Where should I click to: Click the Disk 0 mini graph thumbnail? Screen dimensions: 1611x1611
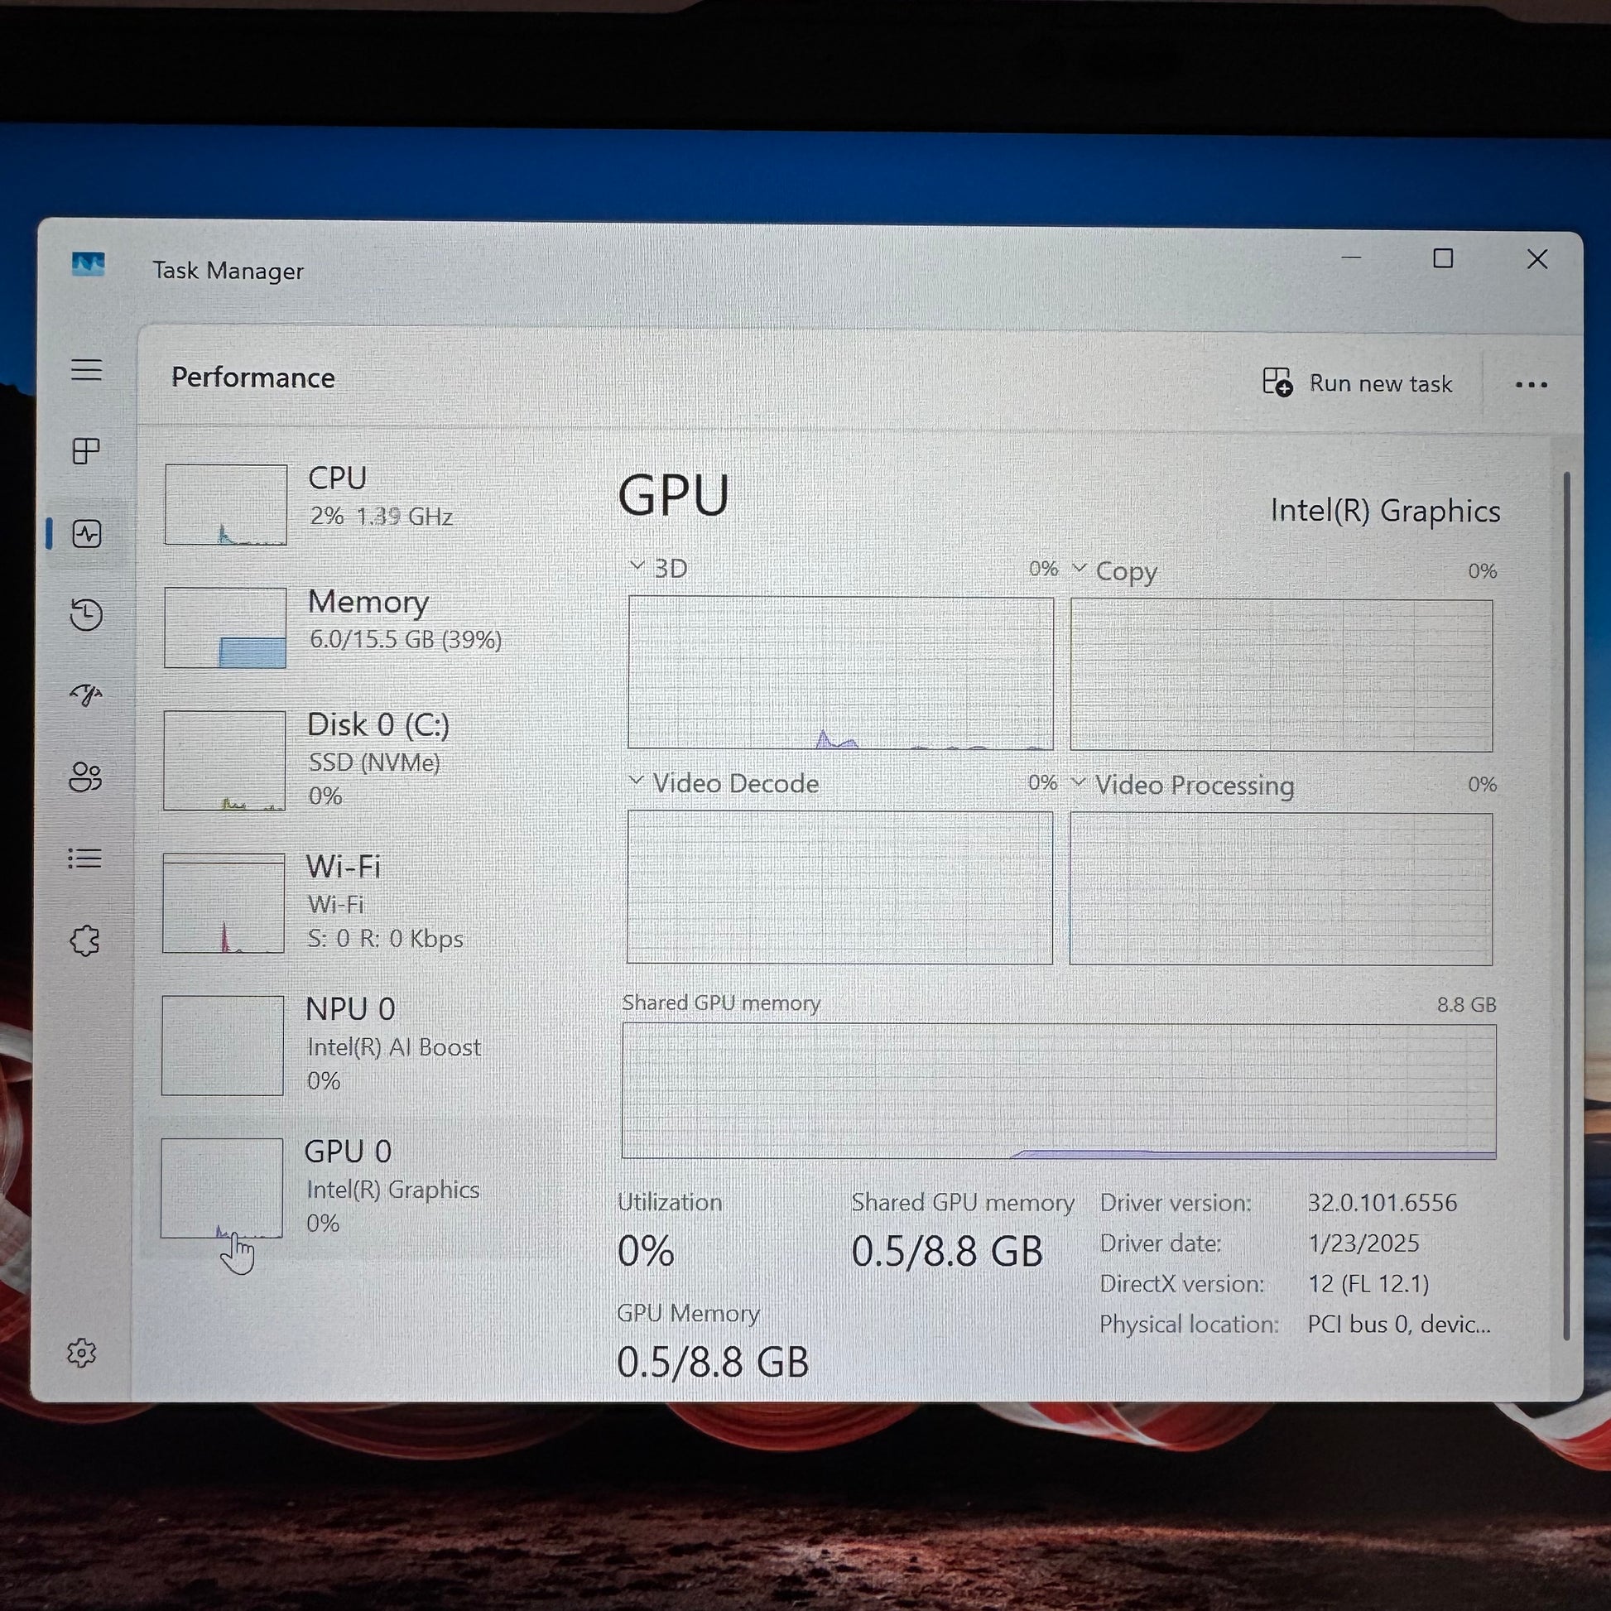tap(224, 761)
